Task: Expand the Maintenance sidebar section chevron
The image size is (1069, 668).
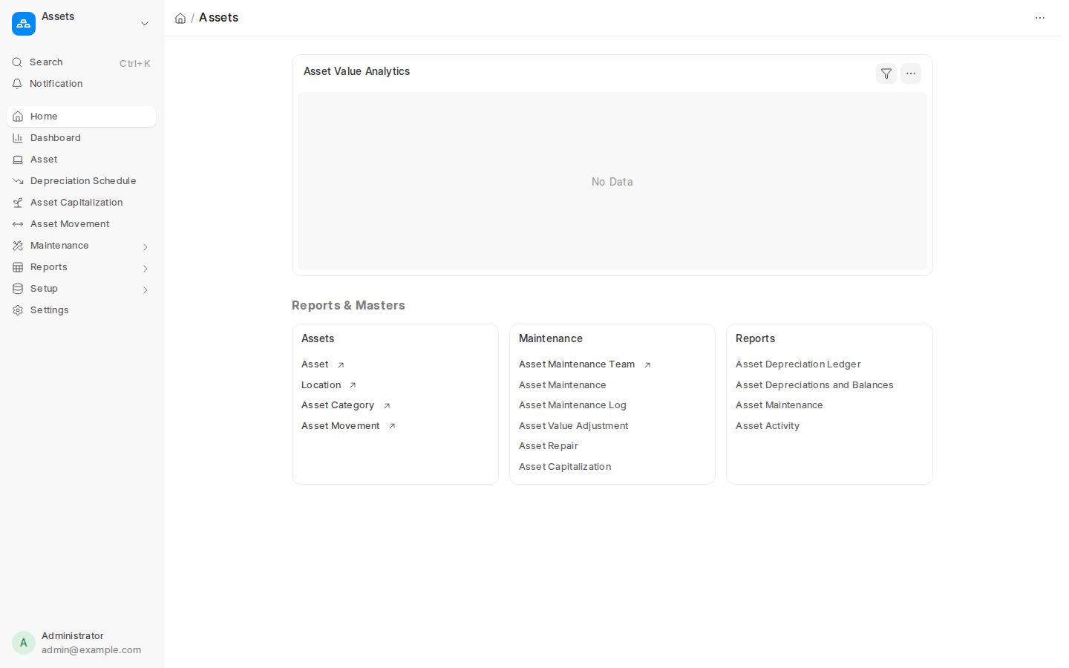Action: (146, 246)
